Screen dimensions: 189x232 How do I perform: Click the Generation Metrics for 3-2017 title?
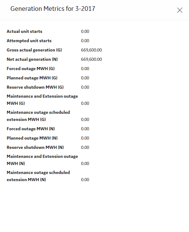pyautogui.click(x=53, y=9)
